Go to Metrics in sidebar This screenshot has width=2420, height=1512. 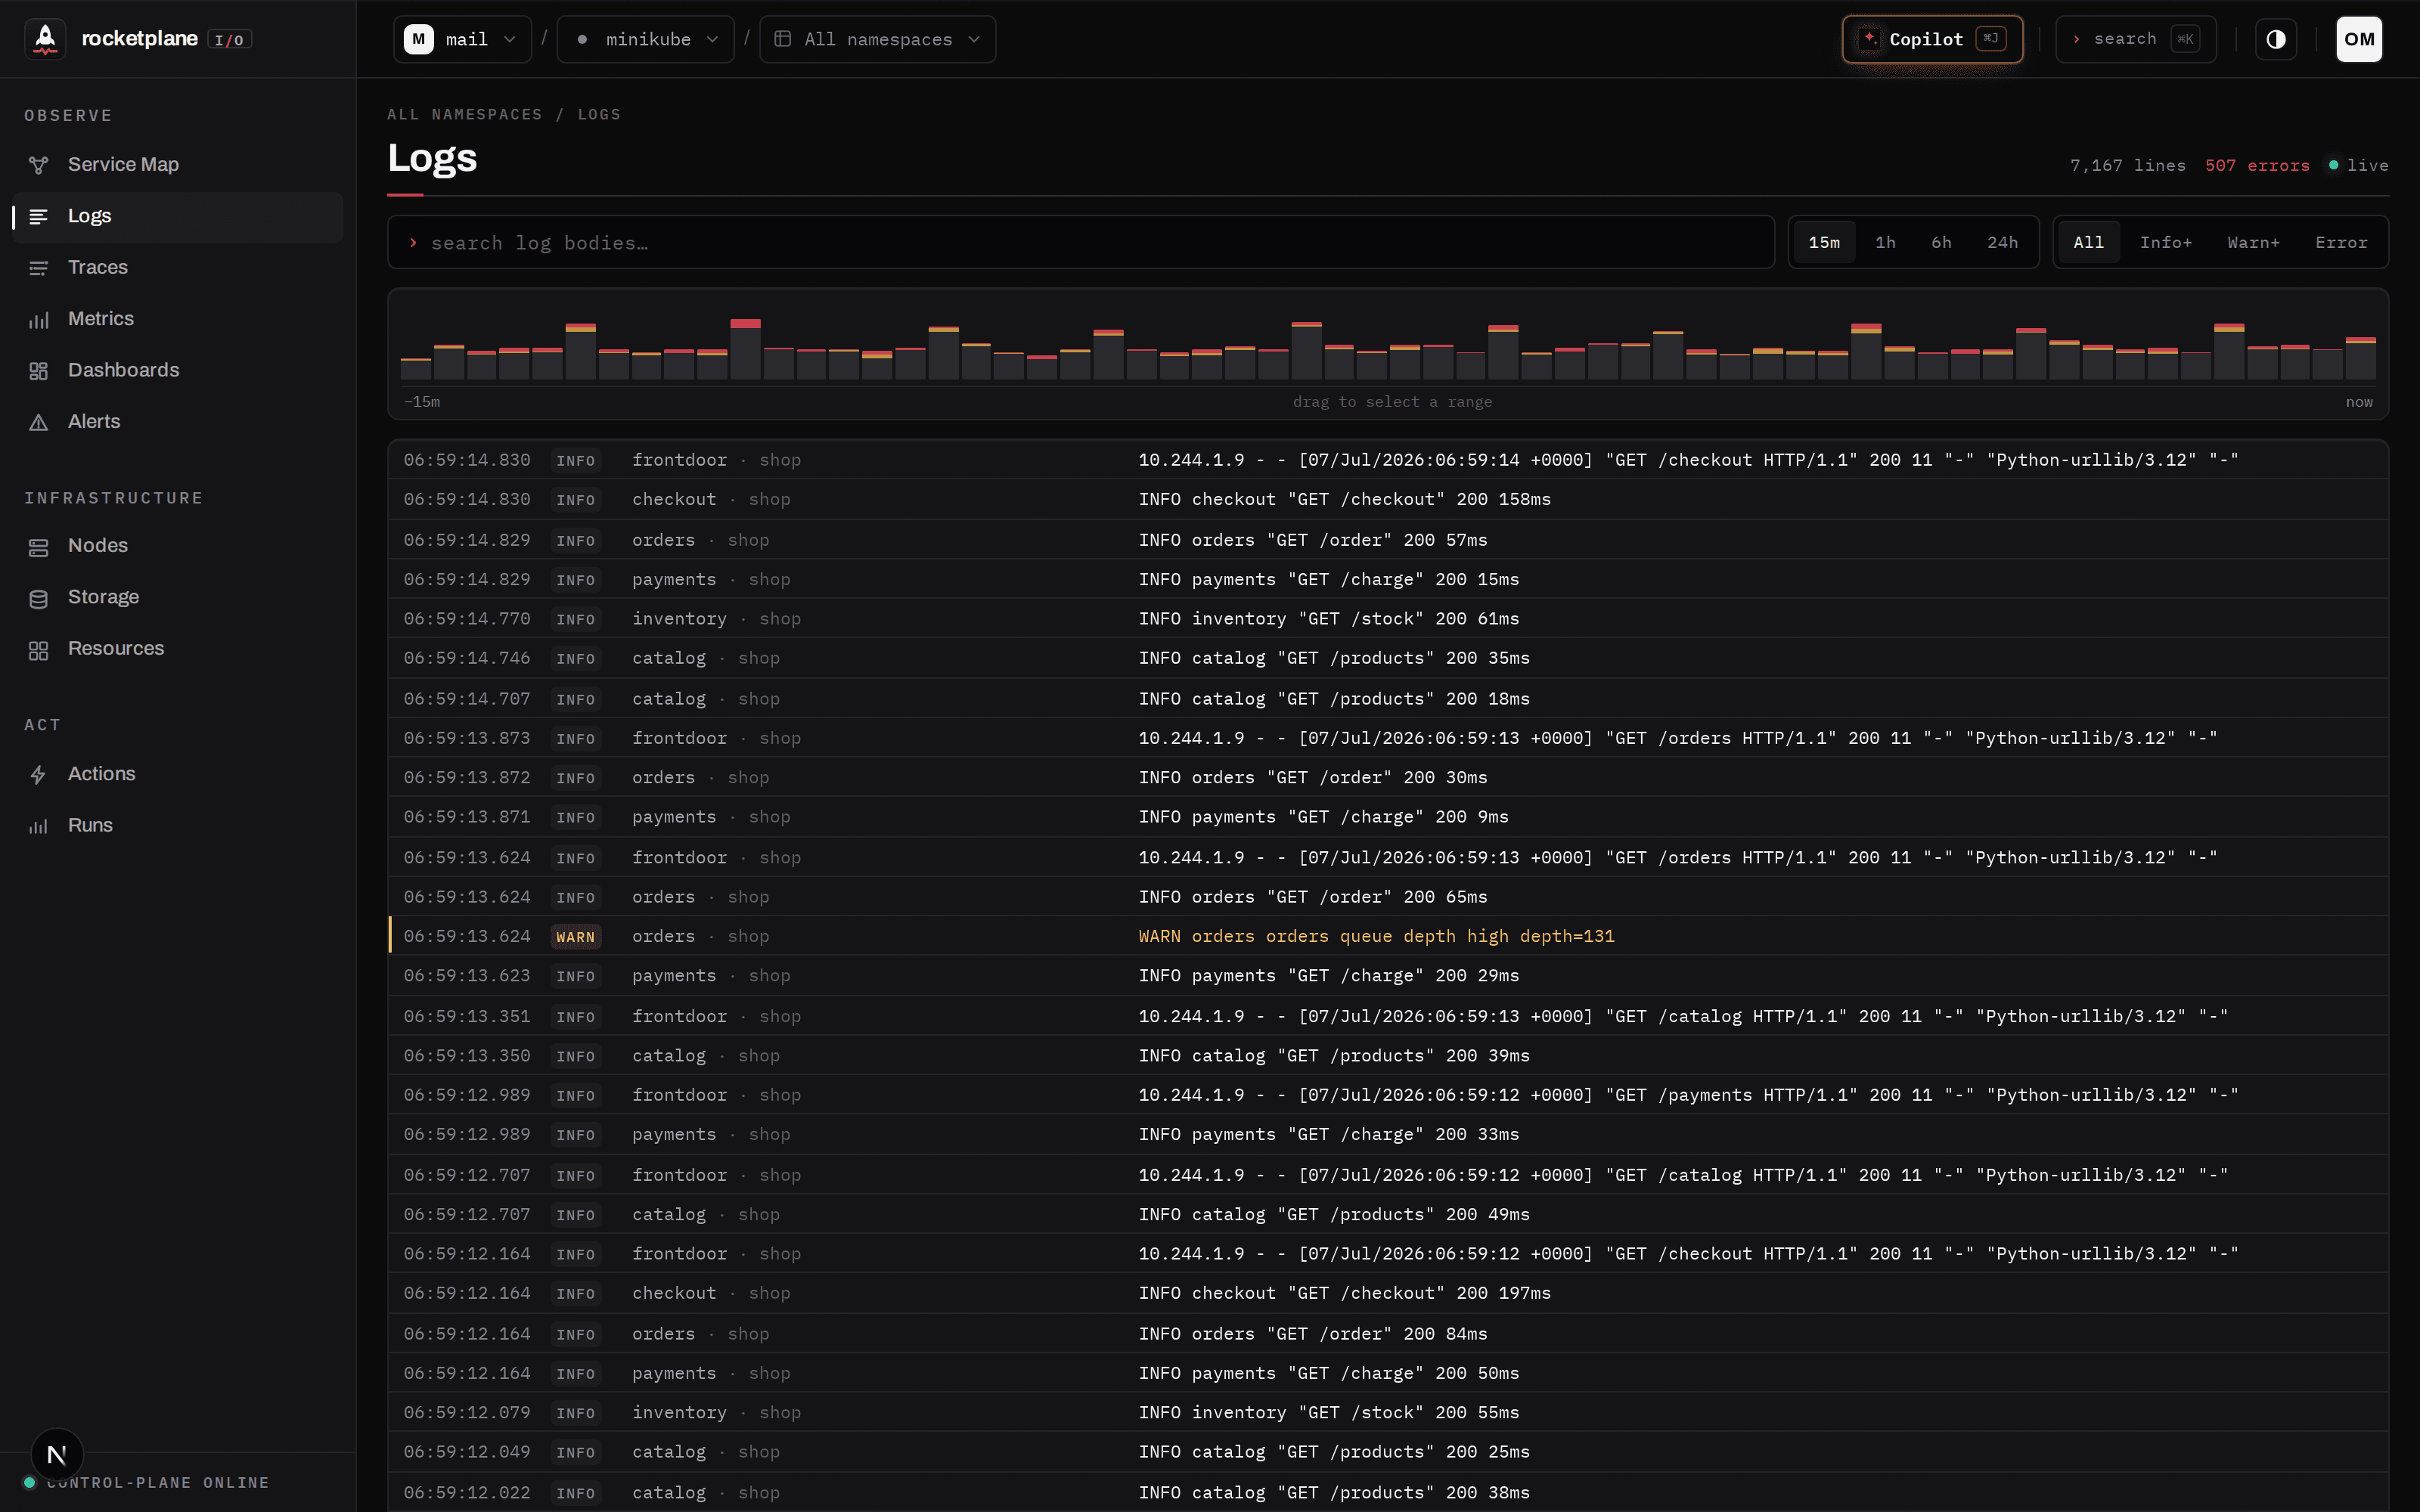(x=178, y=318)
